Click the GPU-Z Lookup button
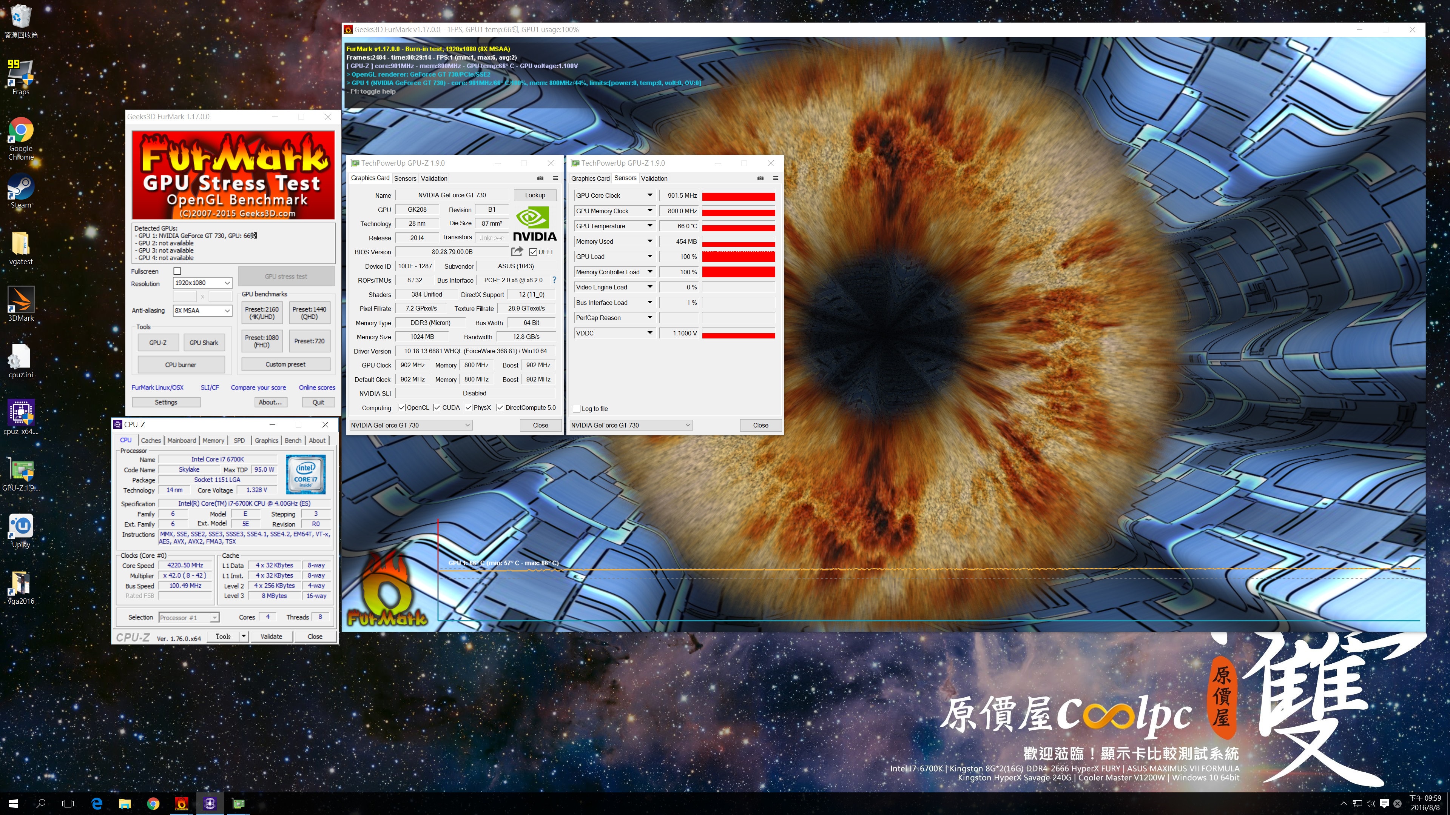Screen dimensions: 1450x815 (x=535, y=195)
